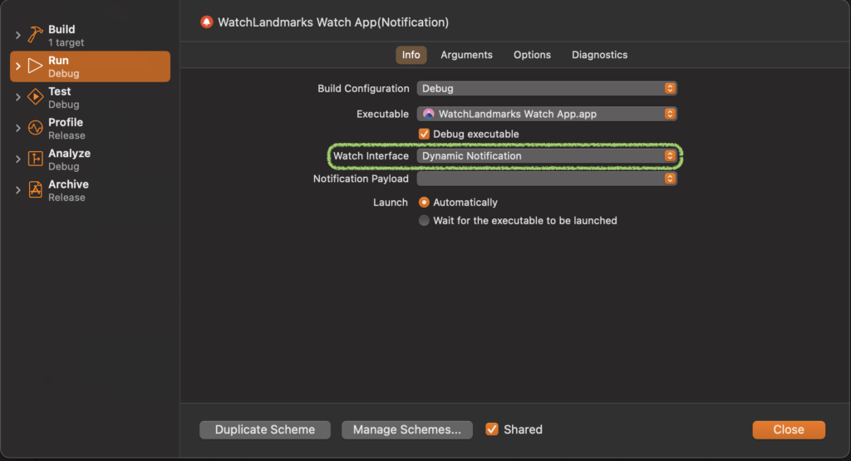
Task: Click the Profile waveform icon
Action: (35, 128)
